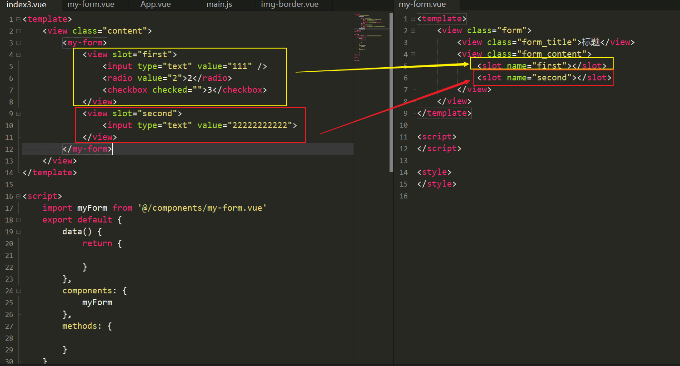Fold the view slot="first" block
The height and width of the screenshot is (366, 680).
click(18, 54)
